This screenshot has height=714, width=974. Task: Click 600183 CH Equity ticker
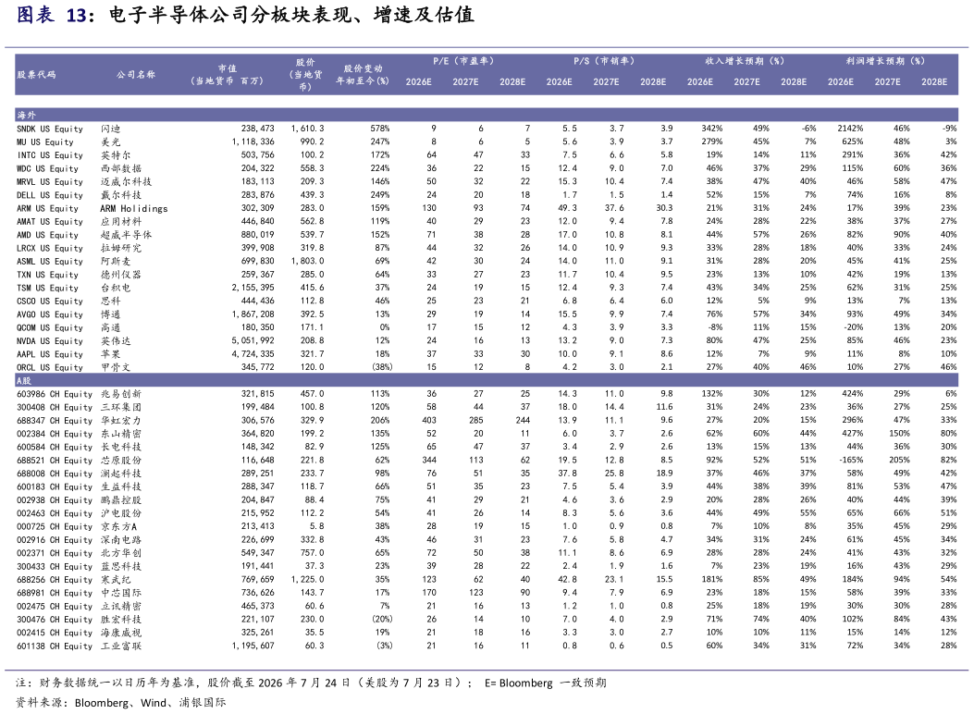[x=55, y=486]
